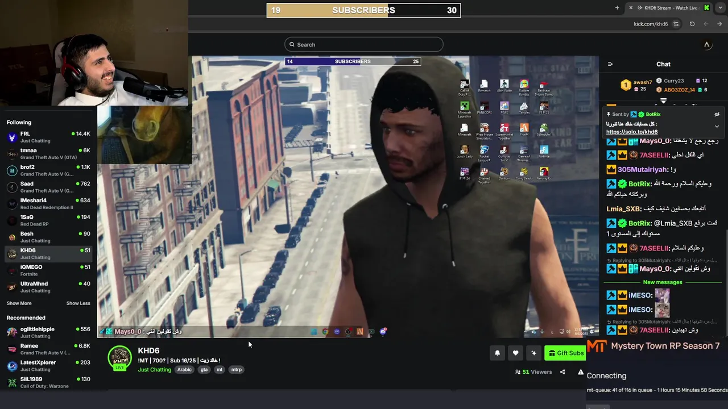Click Chrome icon in streamed taskbar

325,332
